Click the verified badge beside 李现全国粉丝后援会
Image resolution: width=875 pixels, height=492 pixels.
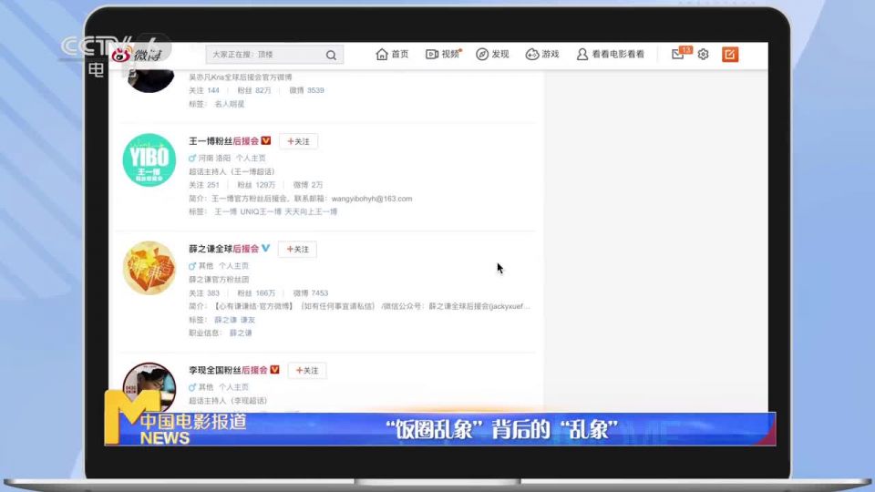275,370
